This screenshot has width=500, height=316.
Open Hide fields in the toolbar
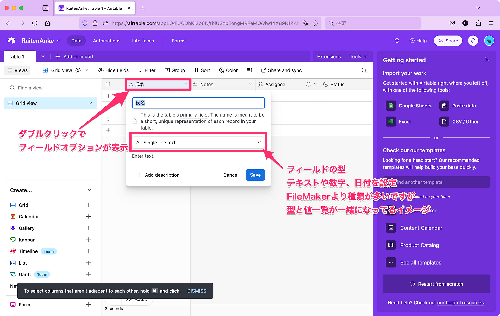point(113,70)
